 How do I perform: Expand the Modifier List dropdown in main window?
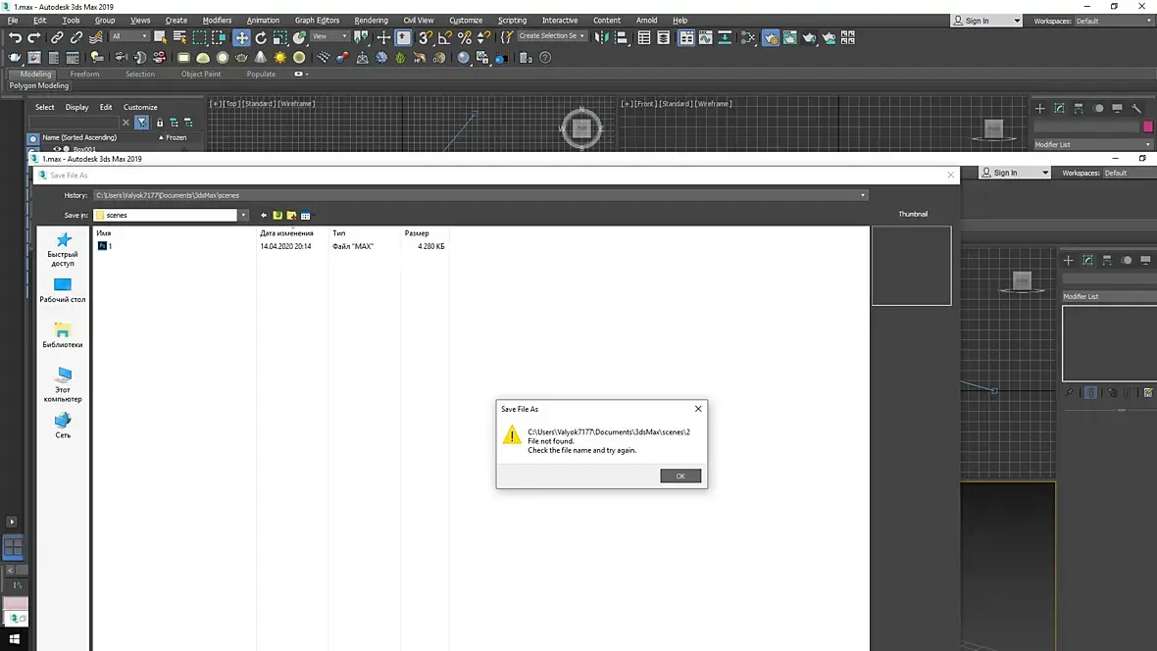coord(1093,145)
